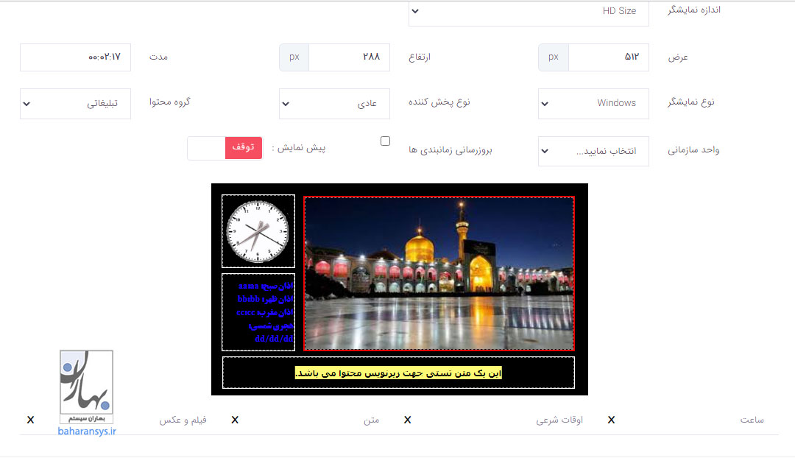Open the HD Size display size dropdown

tap(529, 11)
